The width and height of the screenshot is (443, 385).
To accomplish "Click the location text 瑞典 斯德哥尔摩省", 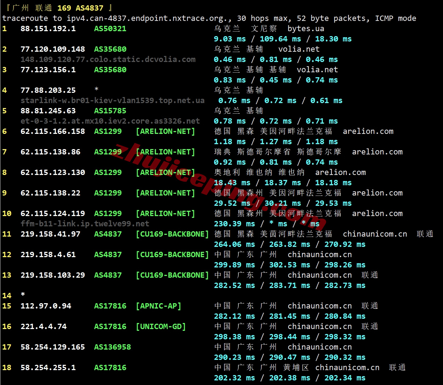I will [252, 152].
